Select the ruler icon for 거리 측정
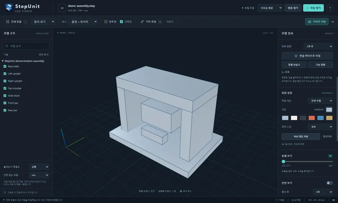The image size is (338, 203). click(x=142, y=22)
